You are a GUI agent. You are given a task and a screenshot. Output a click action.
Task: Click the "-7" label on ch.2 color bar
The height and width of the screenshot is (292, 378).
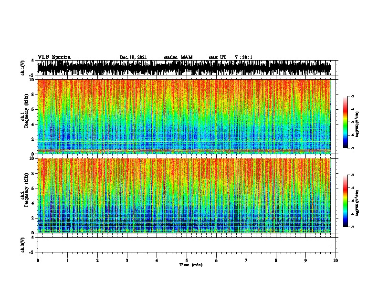(352, 227)
